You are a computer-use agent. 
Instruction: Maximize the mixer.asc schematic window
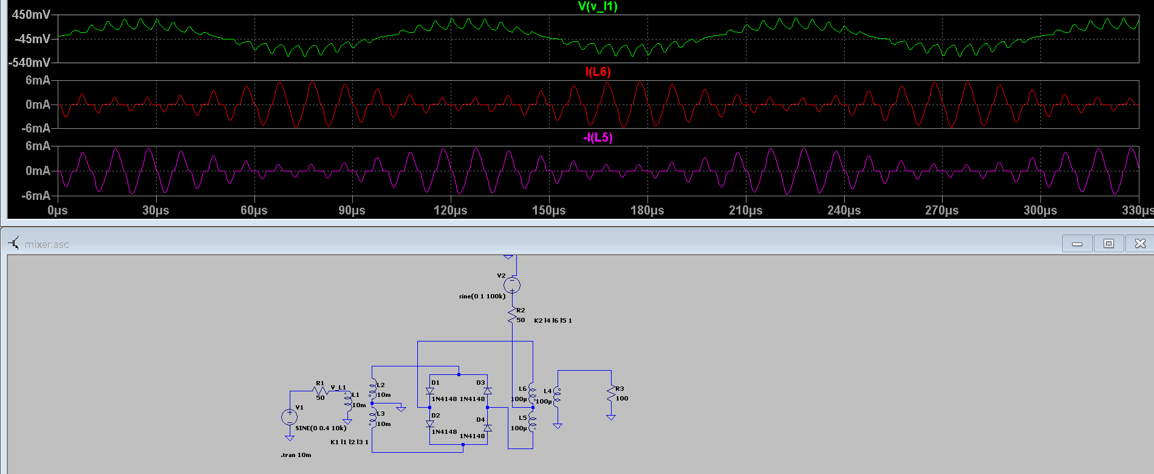pos(1108,244)
